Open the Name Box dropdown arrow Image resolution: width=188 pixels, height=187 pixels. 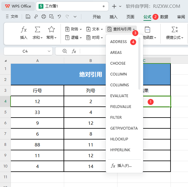[x=49, y=51]
